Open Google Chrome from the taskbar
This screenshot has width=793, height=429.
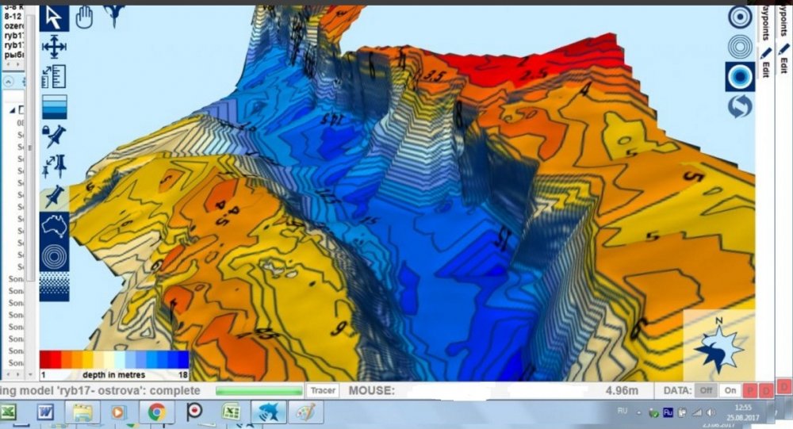pyautogui.click(x=156, y=412)
